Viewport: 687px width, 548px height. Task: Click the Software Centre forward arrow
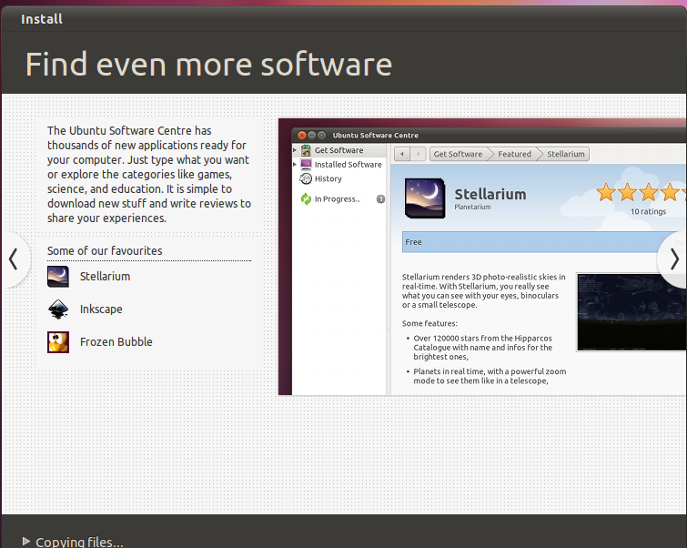click(x=418, y=154)
